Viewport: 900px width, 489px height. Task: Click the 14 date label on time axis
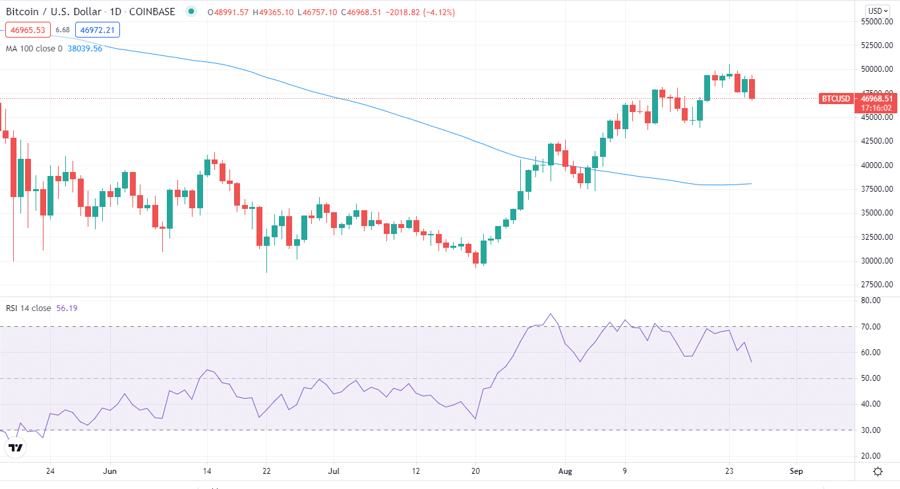(x=207, y=472)
